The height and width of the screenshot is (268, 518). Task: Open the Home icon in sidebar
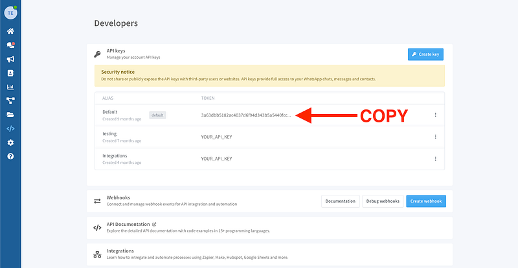click(x=10, y=31)
